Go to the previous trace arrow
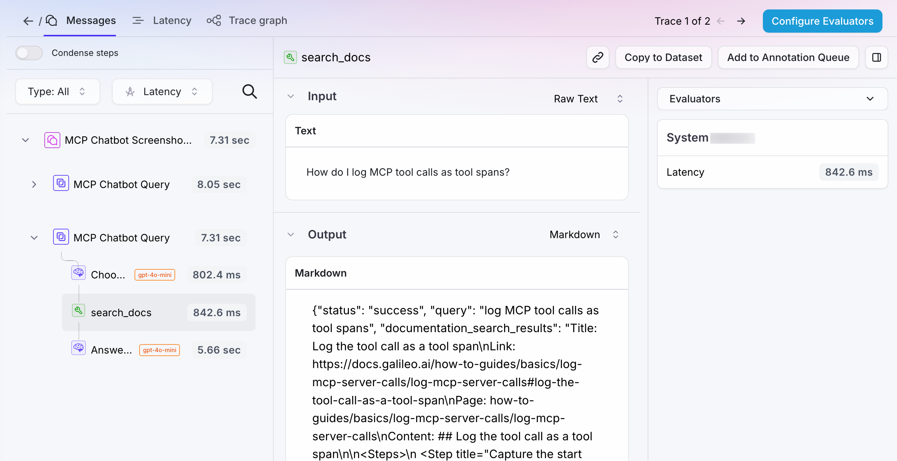This screenshot has width=897, height=461. click(x=721, y=21)
